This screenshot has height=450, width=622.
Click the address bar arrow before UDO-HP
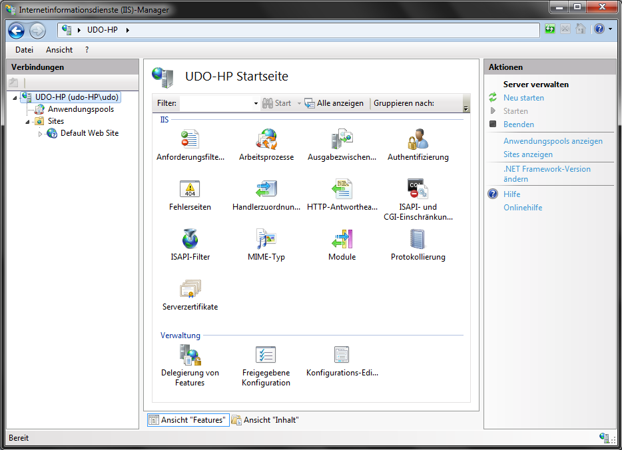(x=79, y=30)
